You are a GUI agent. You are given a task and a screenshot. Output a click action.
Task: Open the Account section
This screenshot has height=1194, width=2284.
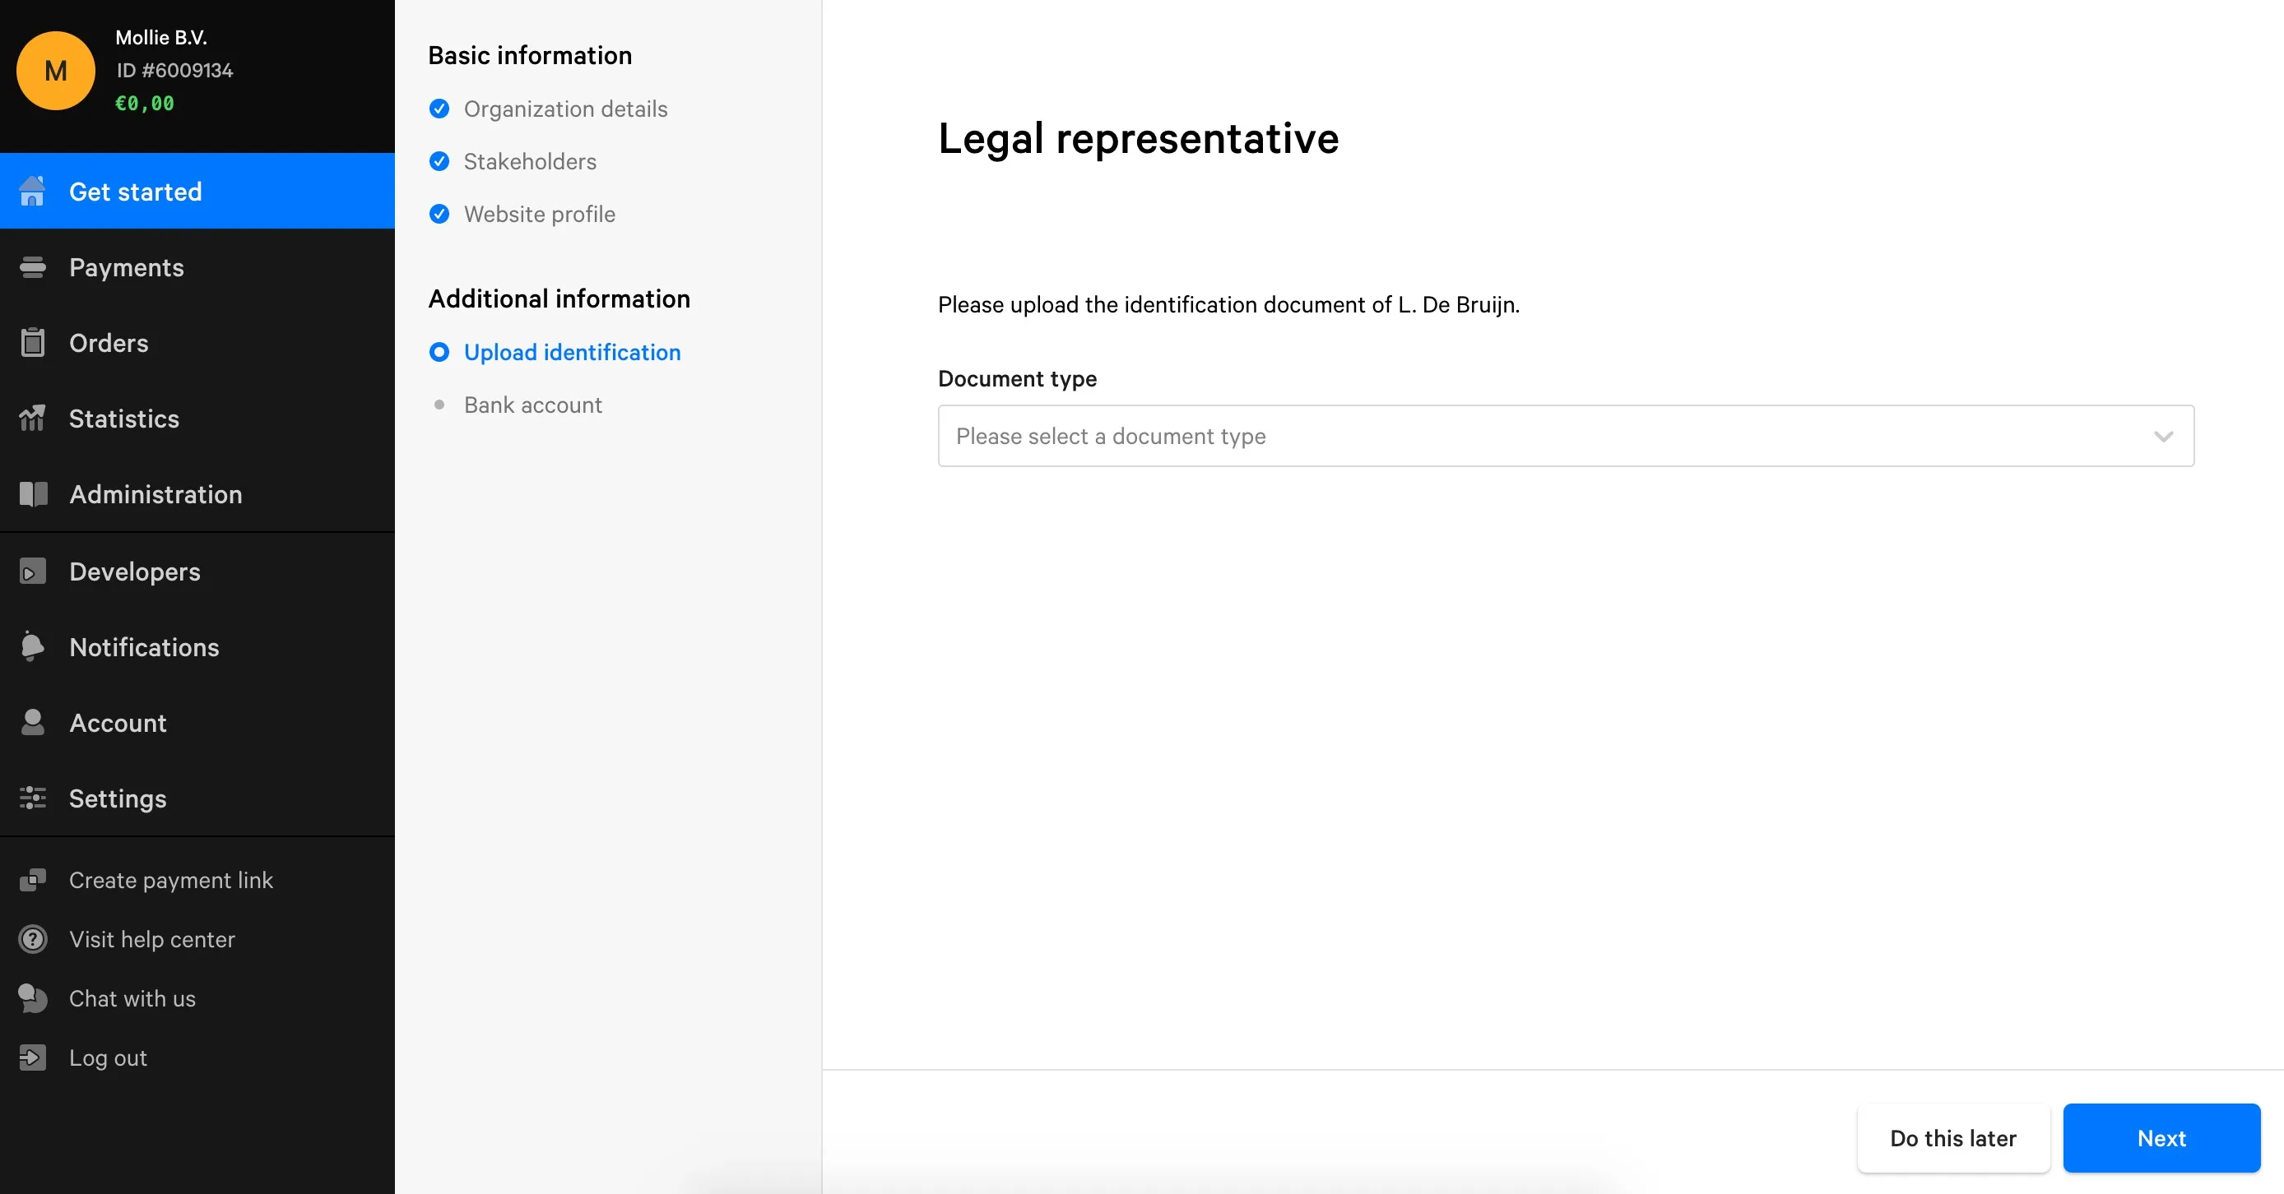[197, 723]
